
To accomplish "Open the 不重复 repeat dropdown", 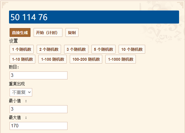I will click(x=21, y=92).
